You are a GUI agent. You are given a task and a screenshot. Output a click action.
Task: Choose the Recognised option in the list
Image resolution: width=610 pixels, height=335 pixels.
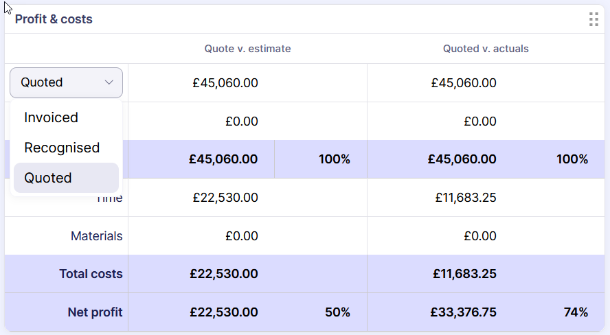(62, 148)
